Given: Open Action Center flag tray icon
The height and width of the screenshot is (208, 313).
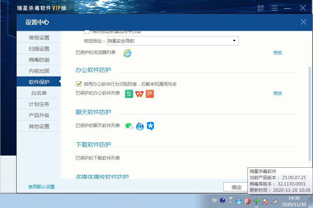Looking at the screenshot, I should click(x=265, y=201).
